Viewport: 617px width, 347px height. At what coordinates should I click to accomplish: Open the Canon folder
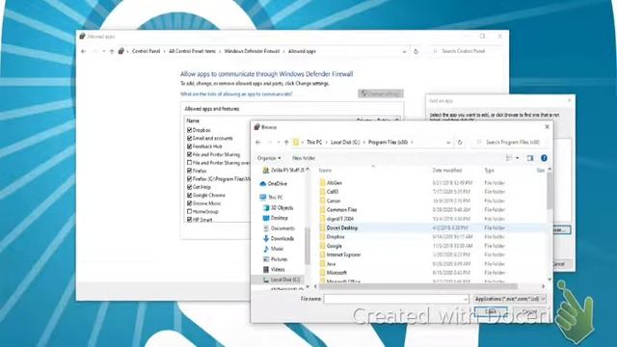pyautogui.click(x=334, y=201)
